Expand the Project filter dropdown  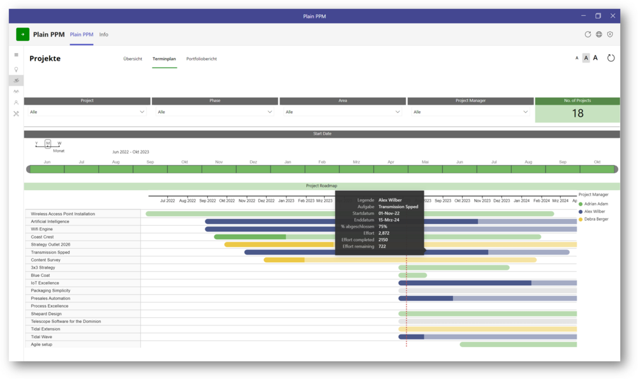pyautogui.click(x=87, y=112)
